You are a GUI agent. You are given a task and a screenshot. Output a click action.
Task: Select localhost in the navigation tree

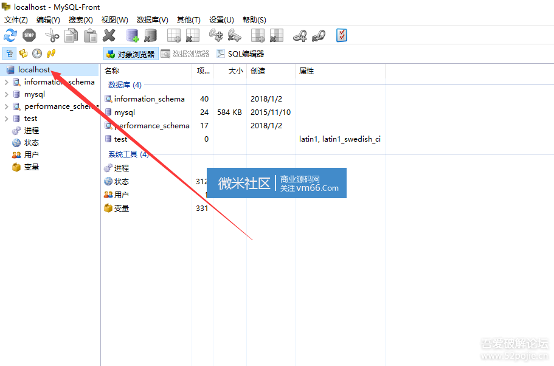click(34, 70)
